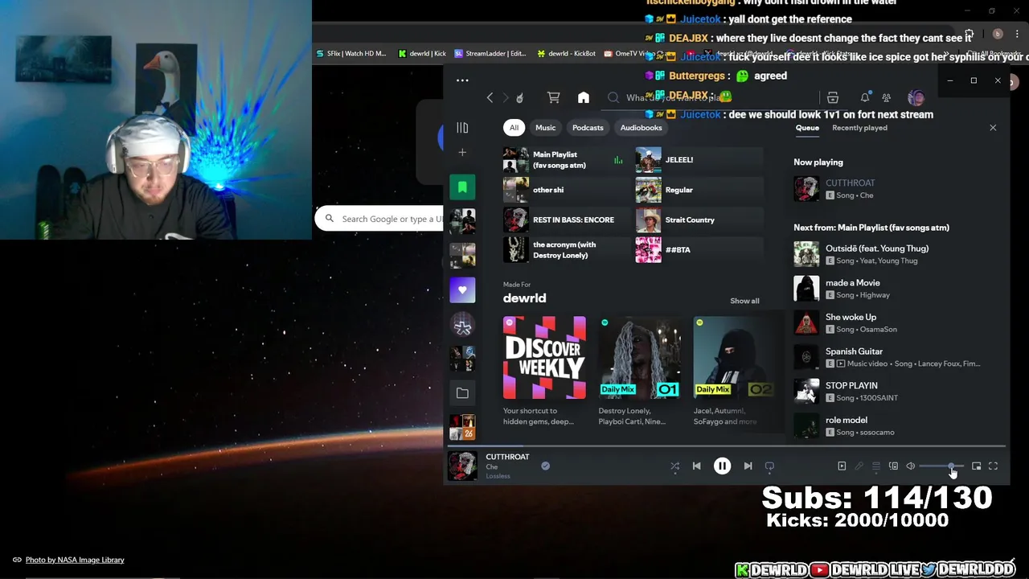Open the mini player icon

tap(976, 466)
